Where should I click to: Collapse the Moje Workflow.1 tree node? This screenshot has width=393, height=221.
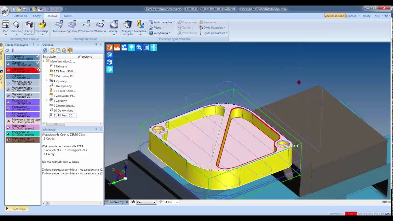click(x=44, y=61)
